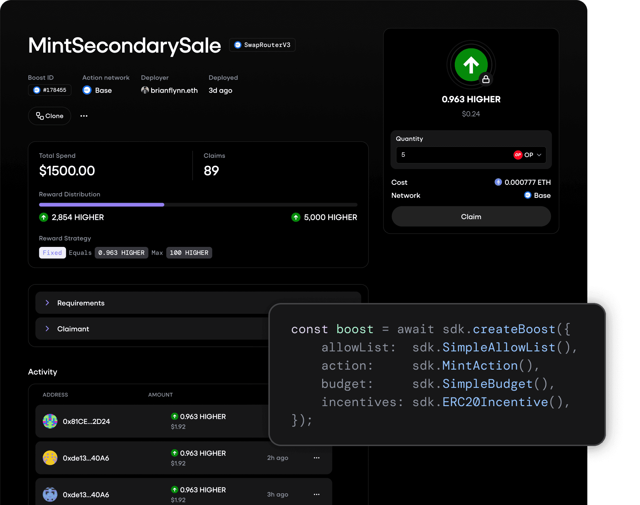The height and width of the screenshot is (505, 640).
Task: Open deployer brianflynn.eth profile
Action: click(x=169, y=90)
